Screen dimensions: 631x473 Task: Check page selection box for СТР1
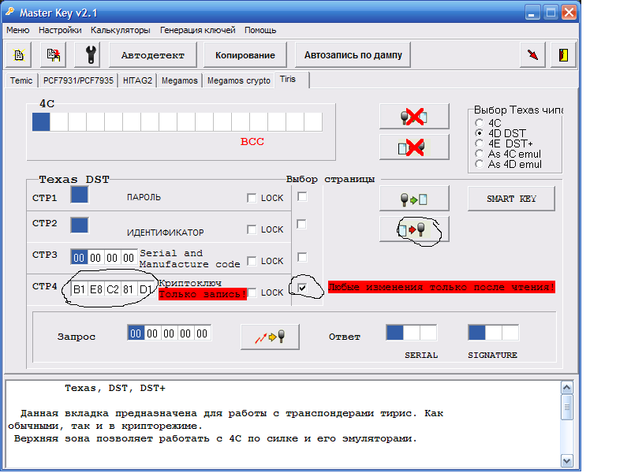pos(302,196)
